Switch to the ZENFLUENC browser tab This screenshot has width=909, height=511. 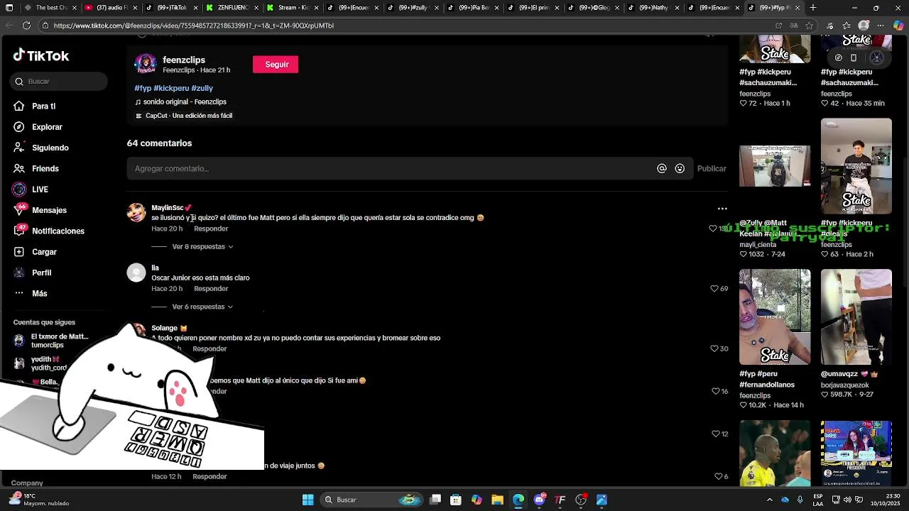pos(232,8)
